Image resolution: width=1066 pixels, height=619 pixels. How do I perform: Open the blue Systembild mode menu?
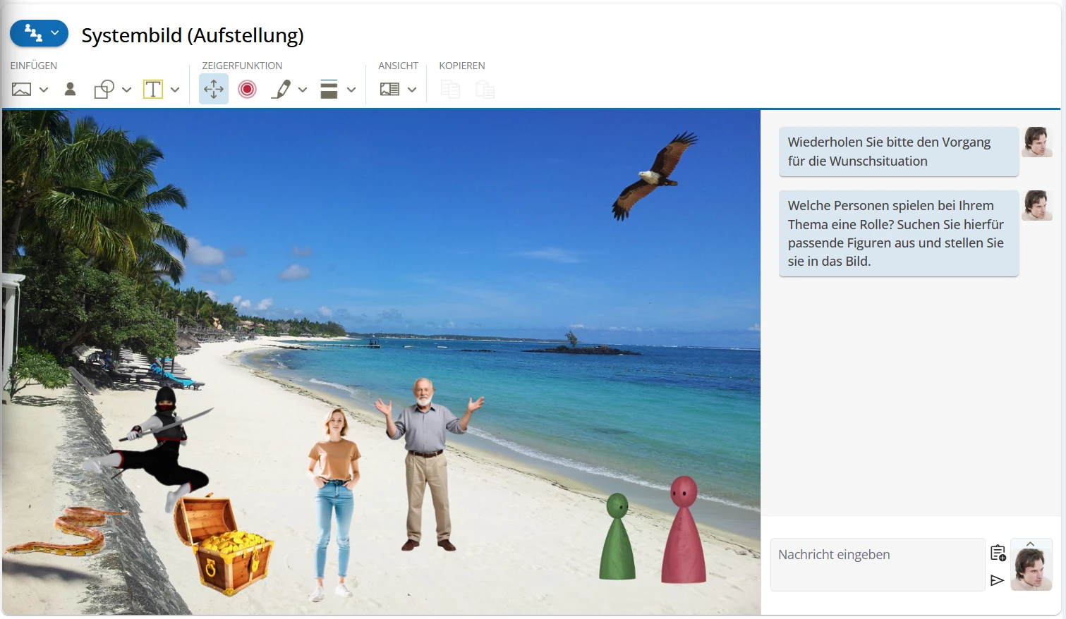(39, 33)
